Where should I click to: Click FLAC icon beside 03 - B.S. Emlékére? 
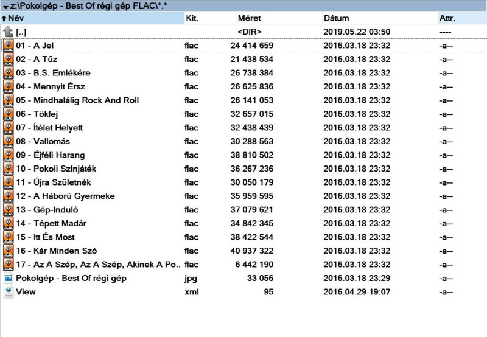coord(9,73)
